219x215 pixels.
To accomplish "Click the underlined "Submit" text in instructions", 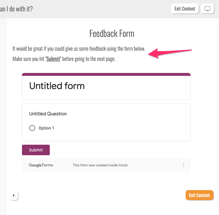I will pyautogui.click(x=53, y=59).
